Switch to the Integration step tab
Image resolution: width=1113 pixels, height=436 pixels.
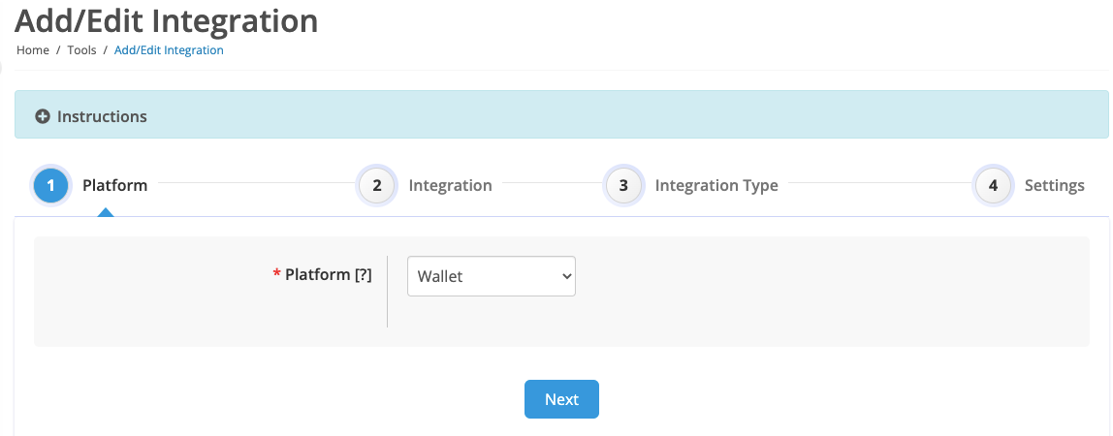(x=450, y=186)
